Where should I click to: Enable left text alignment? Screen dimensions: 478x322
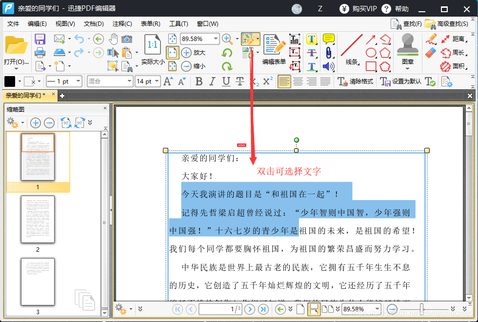(x=284, y=81)
